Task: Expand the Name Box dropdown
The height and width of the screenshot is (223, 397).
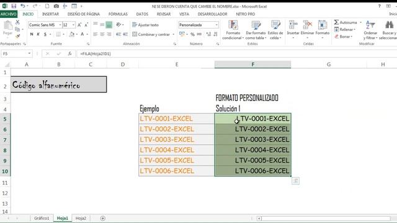Action: click(29, 54)
